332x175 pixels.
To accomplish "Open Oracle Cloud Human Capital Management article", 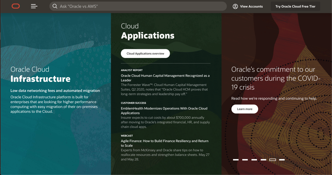I will [x=165, y=78].
